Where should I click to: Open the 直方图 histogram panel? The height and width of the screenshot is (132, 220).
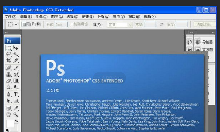[x=205, y=49]
